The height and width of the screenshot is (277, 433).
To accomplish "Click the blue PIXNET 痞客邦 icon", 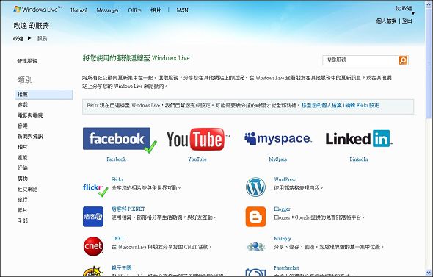I will click(x=93, y=217).
